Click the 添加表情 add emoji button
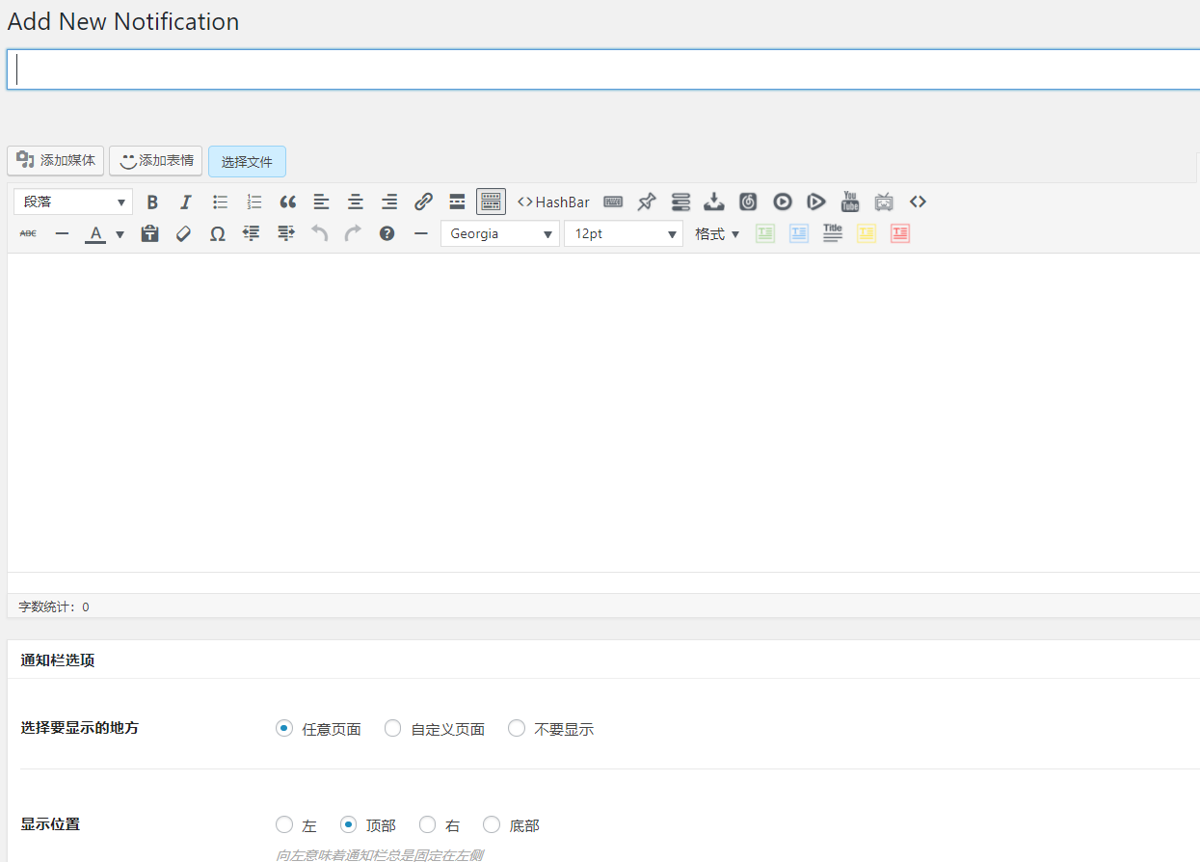 [x=156, y=160]
